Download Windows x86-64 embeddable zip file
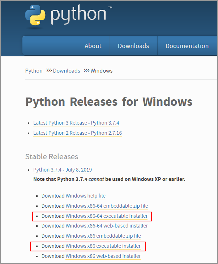Screen dimensions: 218x264 [x=107, y=206]
